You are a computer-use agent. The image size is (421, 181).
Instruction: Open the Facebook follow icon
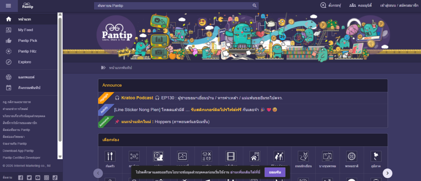pos(20,177)
